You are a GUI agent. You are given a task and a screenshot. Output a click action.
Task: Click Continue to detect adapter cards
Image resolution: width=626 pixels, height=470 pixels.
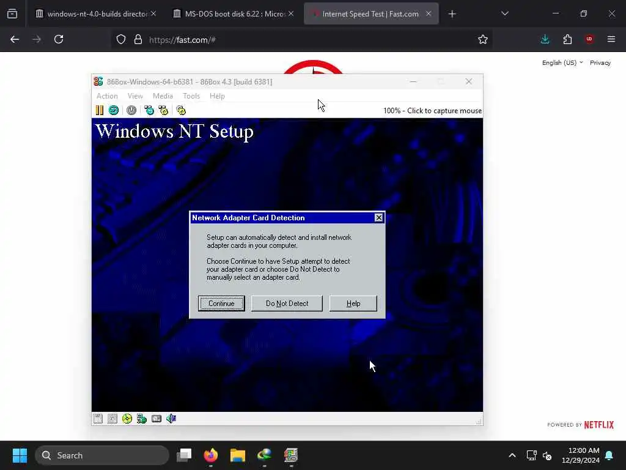point(221,304)
